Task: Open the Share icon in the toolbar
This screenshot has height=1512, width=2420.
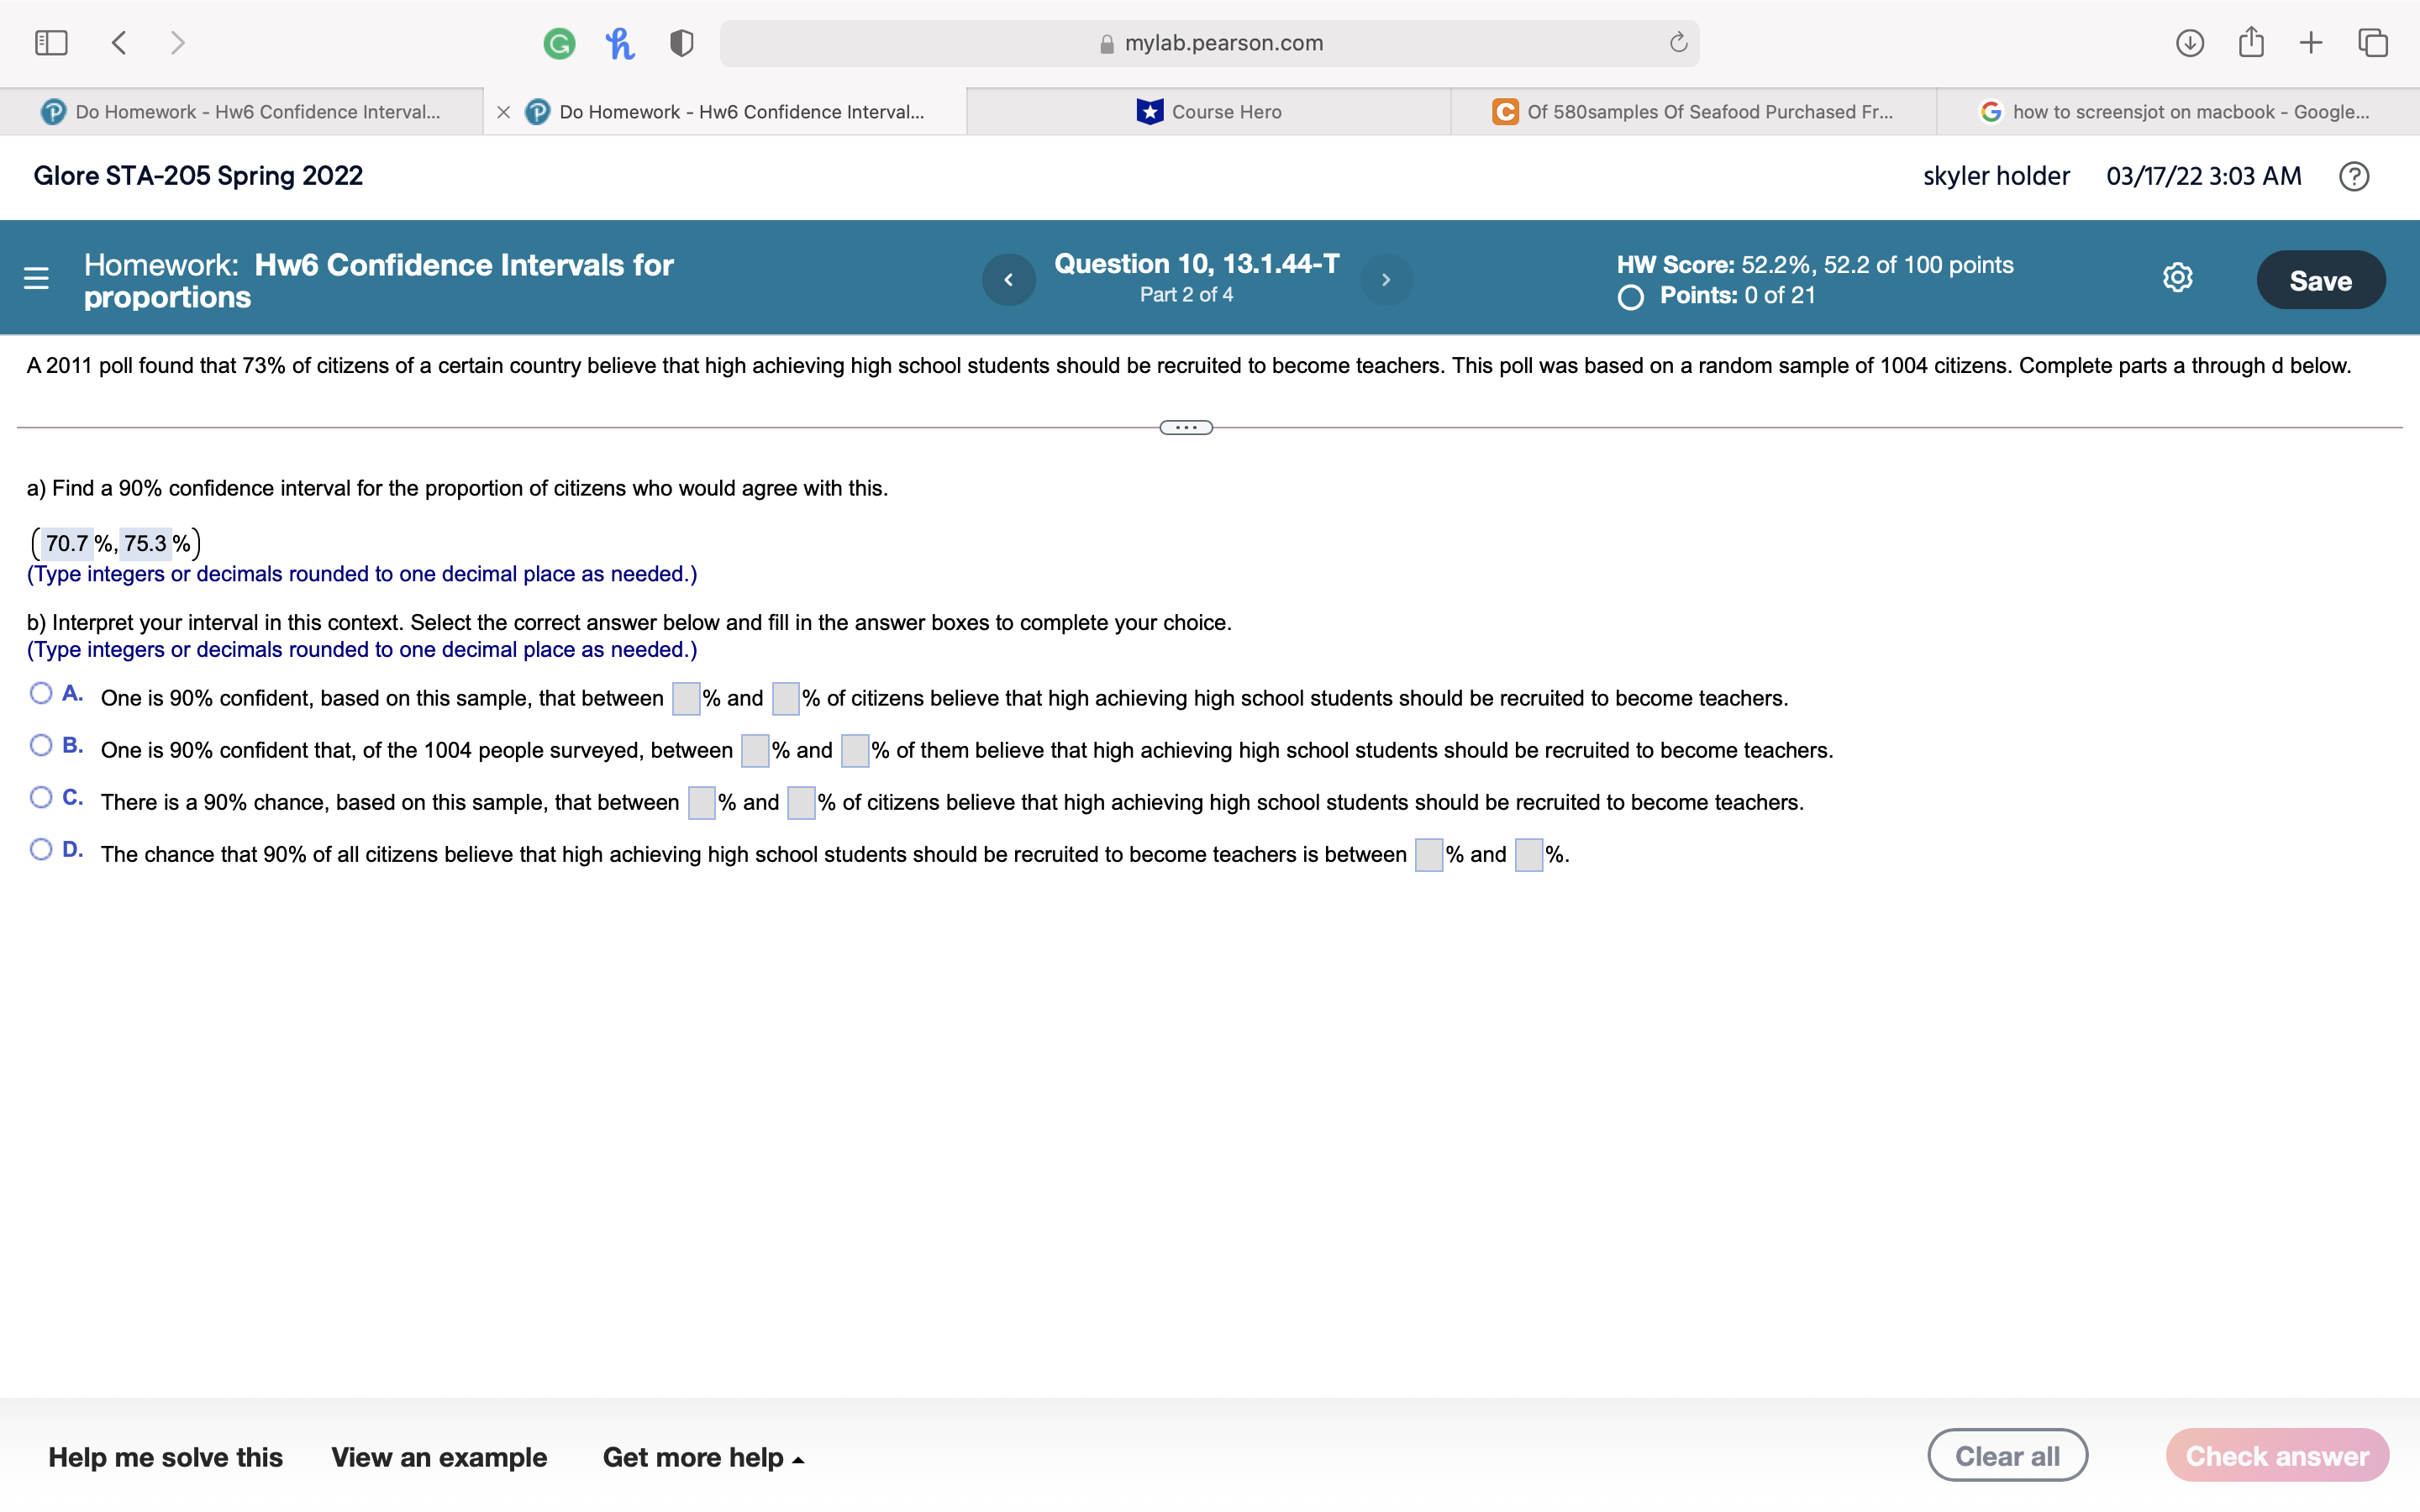Action: click(2251, 42)
